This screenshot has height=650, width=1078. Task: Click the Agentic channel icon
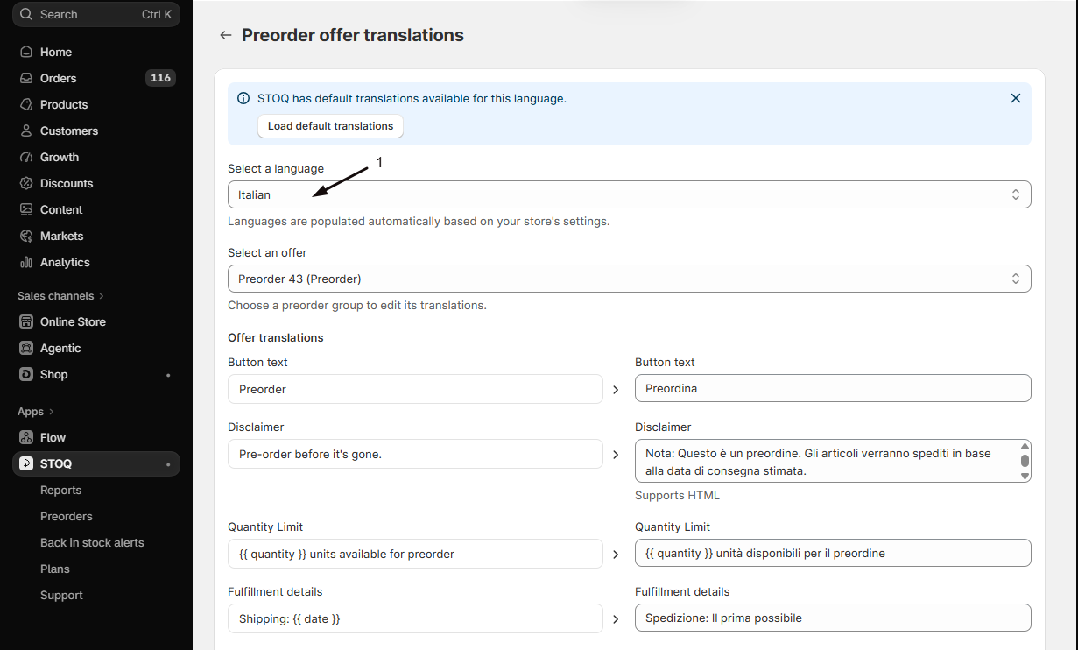point(26,348)
